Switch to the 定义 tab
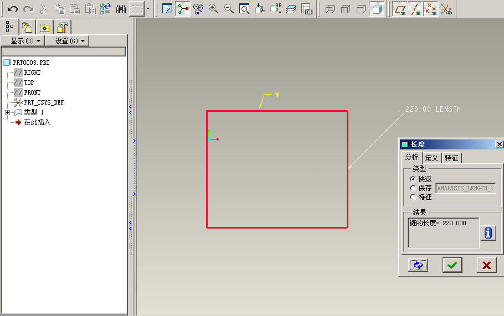Image resolution: width=504 pixels, height=316 pixels. coord(431,158)
